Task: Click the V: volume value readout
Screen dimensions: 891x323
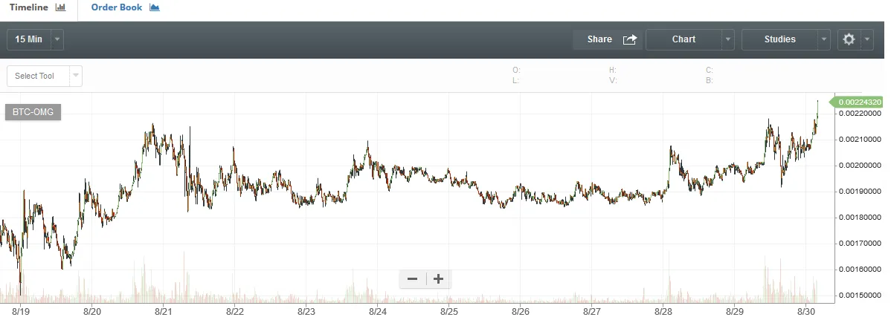Action: [x=613, y=81]
